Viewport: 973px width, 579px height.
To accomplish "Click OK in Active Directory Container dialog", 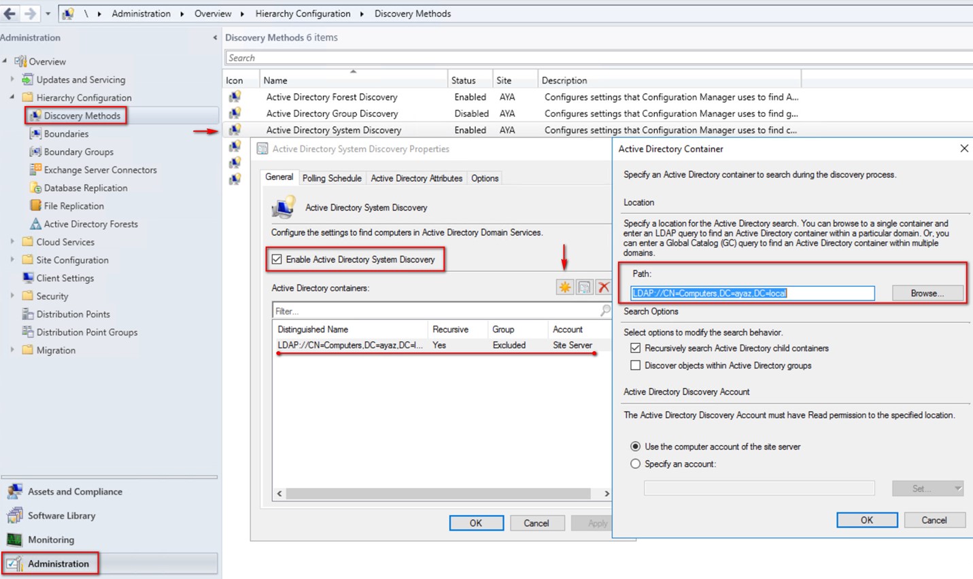I will coord(867,520).
